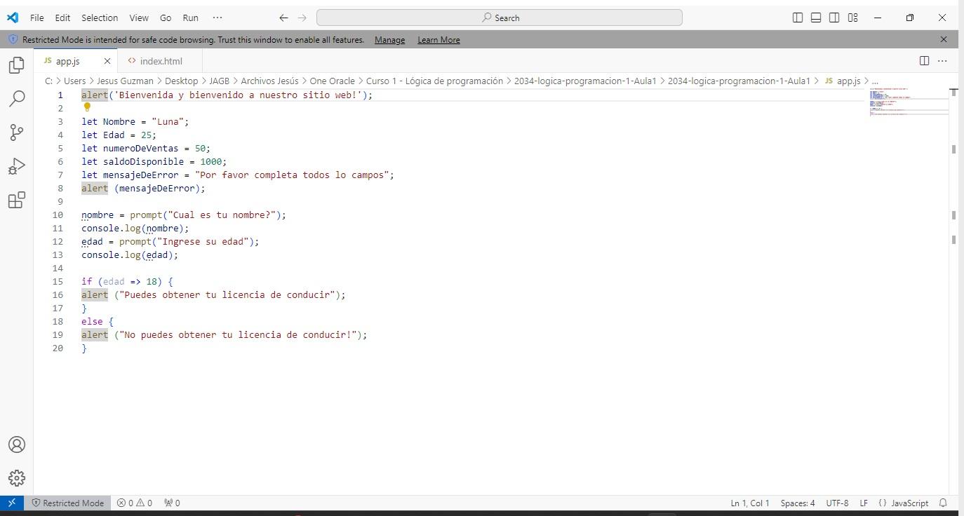964x516 pixels.
Task: Click the command center Search box
Action: (500, 18)
